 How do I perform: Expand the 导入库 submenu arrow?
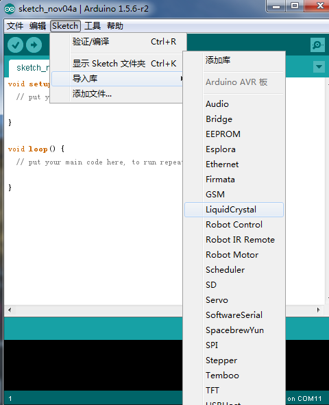click(x=182, y=78)
